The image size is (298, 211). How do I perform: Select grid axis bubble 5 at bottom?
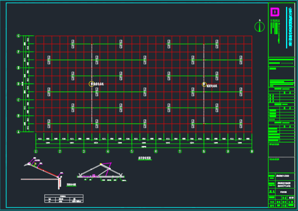(132, 151)
